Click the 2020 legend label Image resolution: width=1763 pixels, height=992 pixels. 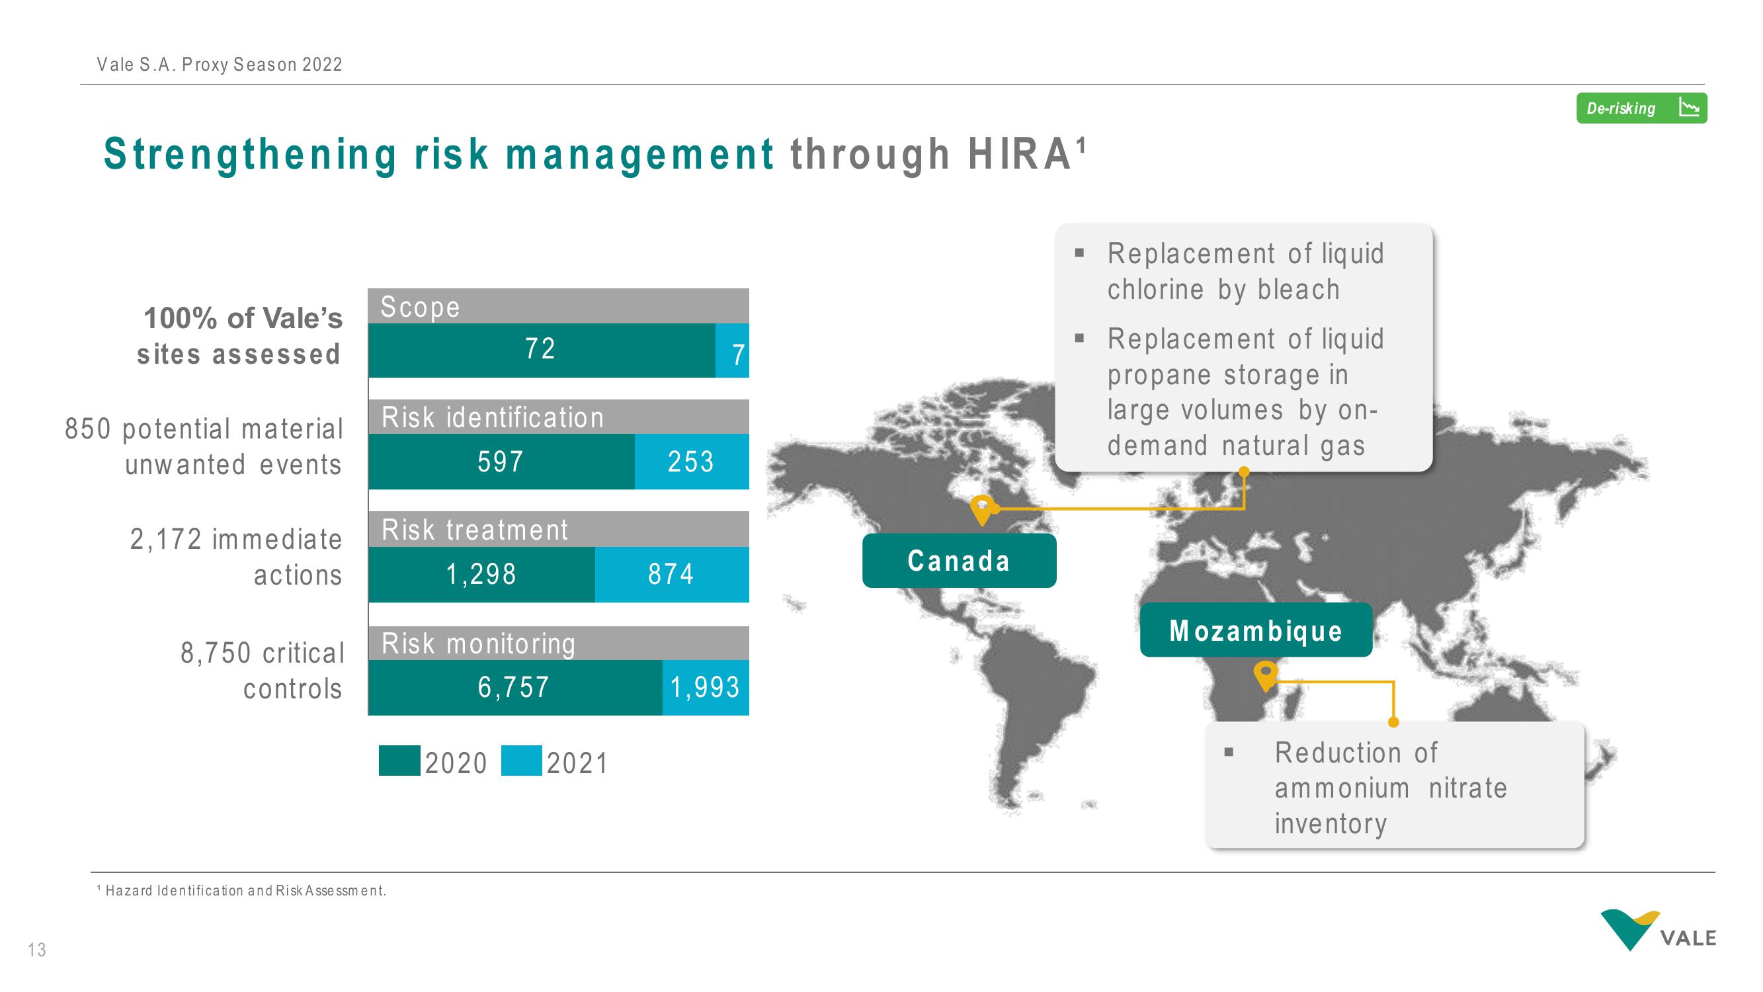(x=456, y=763)
